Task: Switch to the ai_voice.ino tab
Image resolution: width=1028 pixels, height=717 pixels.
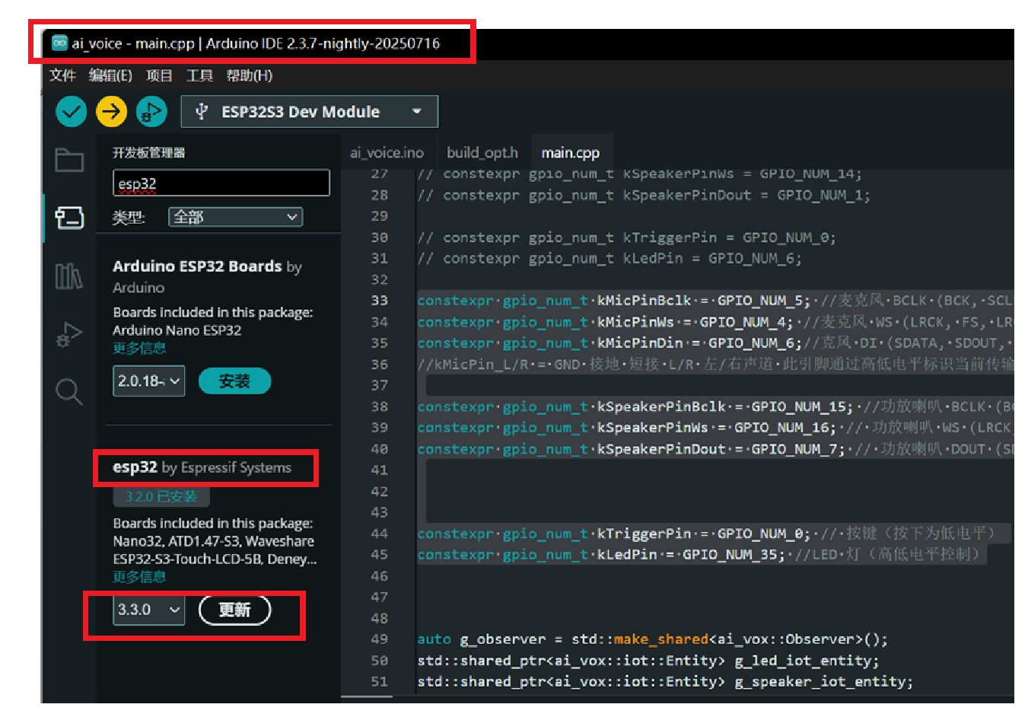Action: [387, 153]
